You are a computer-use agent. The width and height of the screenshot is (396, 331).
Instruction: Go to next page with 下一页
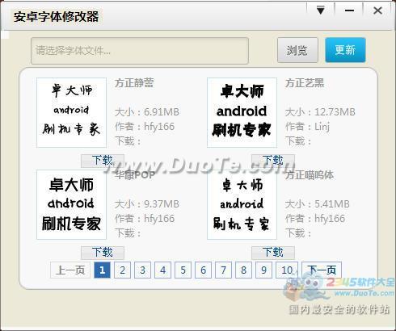tap(322, 270)
